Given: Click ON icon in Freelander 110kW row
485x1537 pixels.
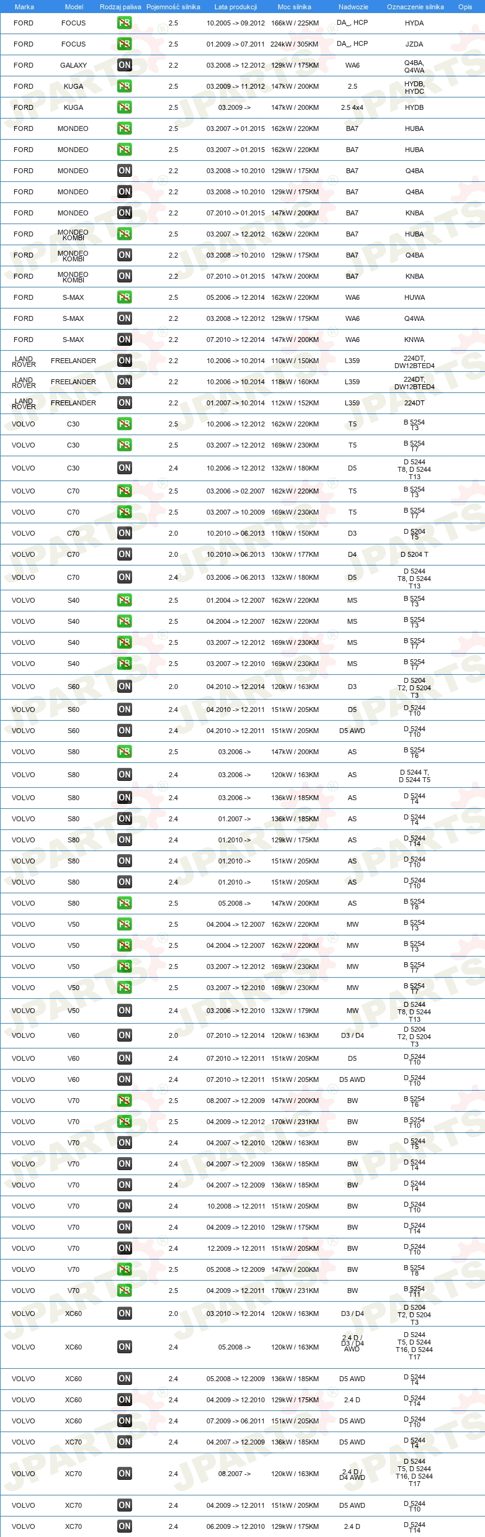Looking at the screenshot, I should (x=125, y=361).
